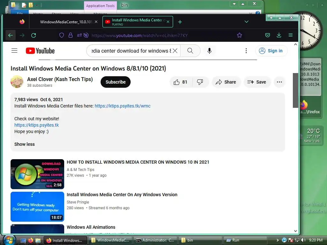Launch Firefox from Quick Launch
Viewport: 327px width, 245px height.
coord(31,240)
